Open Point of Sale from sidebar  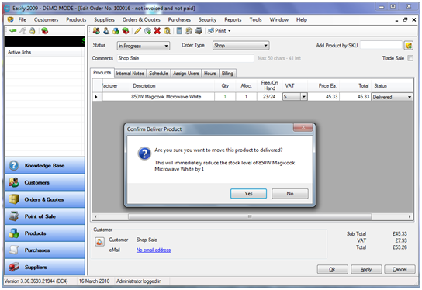[45, 216]
